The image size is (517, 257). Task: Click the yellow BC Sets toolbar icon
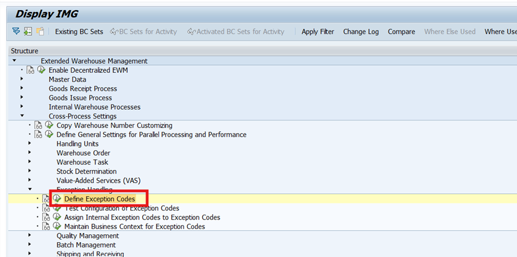pos(40,32)
